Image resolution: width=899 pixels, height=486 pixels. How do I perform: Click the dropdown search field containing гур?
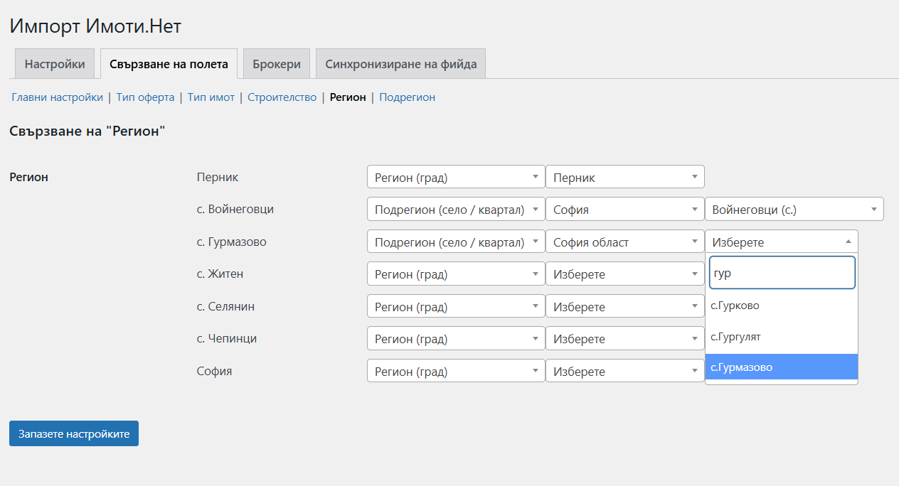[x=782, y=273]
